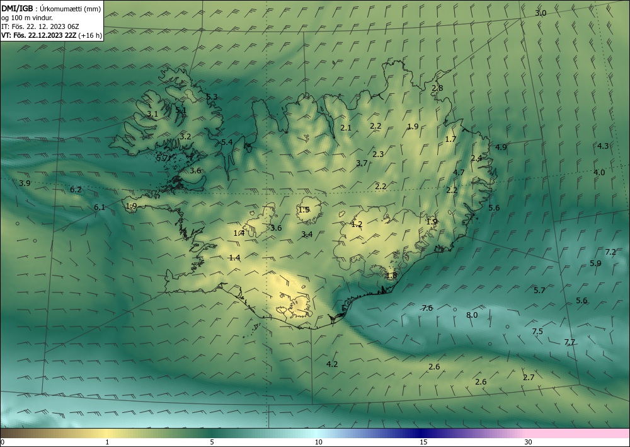Click the '3.9' value at the left edge
This screenshot has height=447, width=630.
(x=25, y=183)
